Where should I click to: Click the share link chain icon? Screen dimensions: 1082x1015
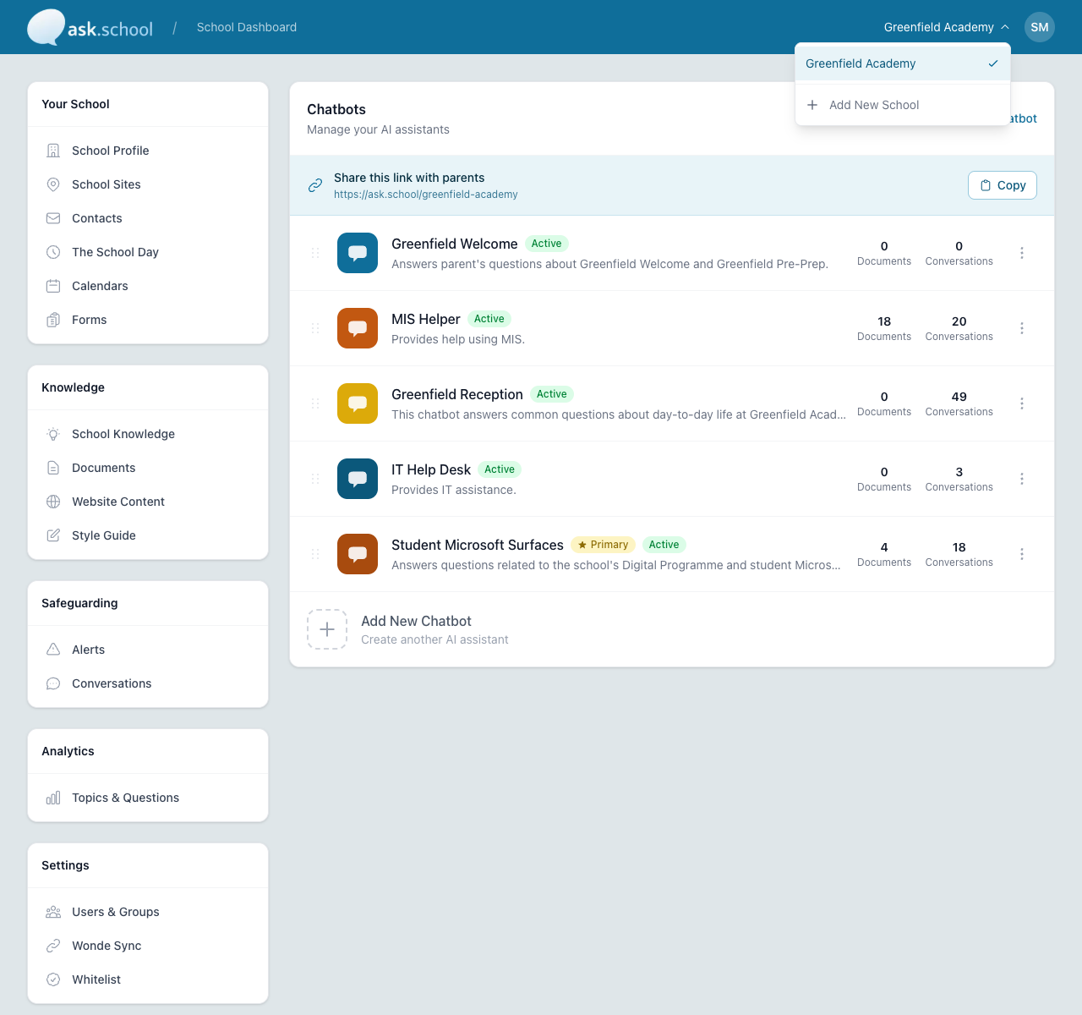(315, 185)
